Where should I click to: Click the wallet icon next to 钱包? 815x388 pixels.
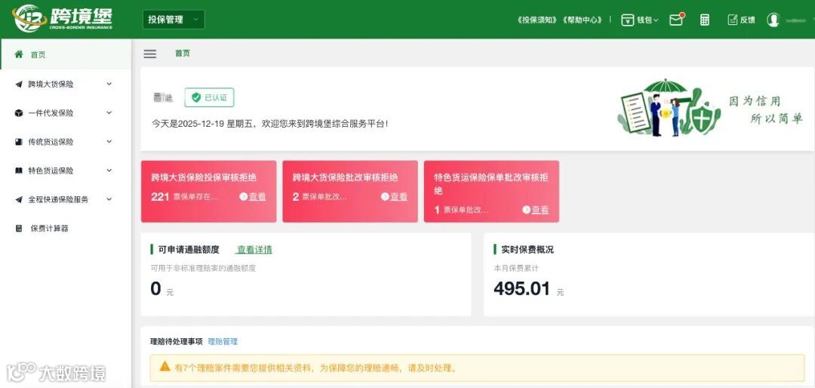(627, 20)
